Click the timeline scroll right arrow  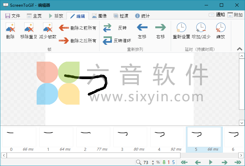pos(241,156)
